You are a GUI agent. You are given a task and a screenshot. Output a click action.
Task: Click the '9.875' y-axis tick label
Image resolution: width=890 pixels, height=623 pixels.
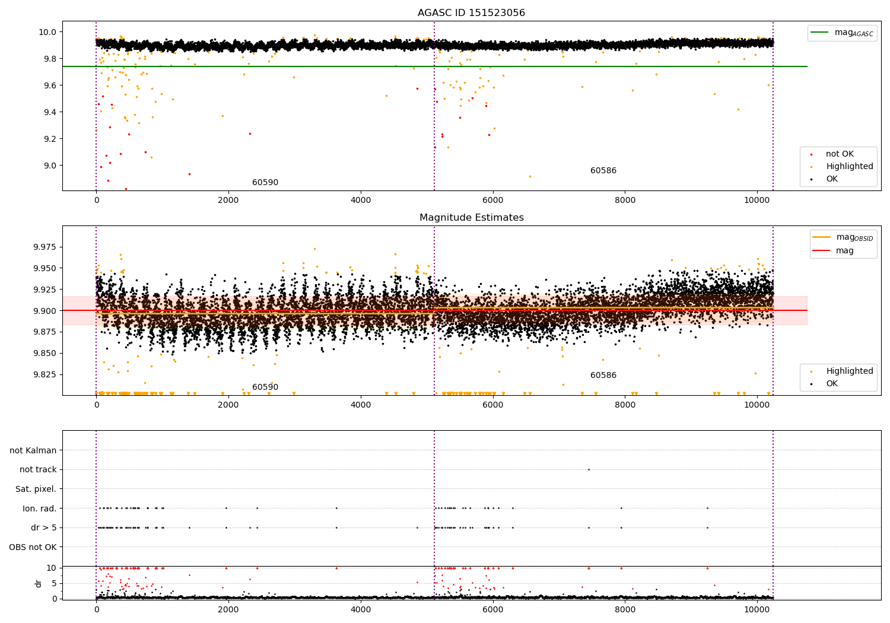click(45, 332)
